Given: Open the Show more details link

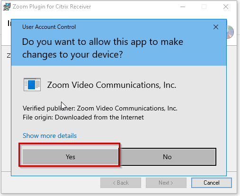Looking at the screenshot, I should (50, 136).
